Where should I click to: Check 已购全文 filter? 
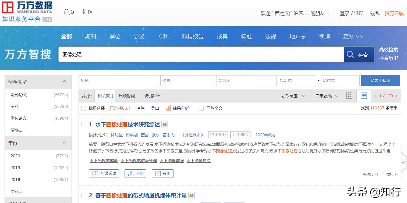(201, 108)
